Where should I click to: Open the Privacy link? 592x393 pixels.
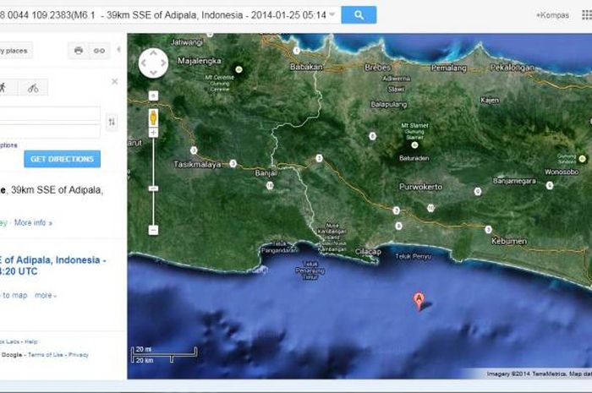(78, 354)
